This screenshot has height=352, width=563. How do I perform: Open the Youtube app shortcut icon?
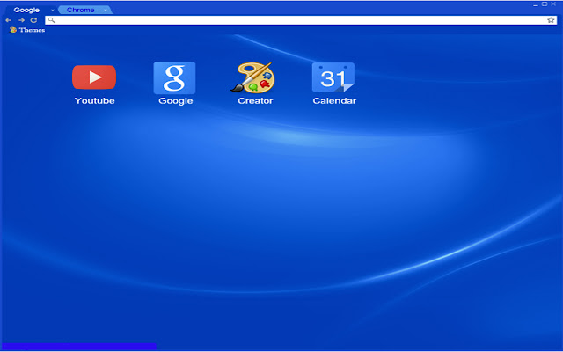pyautogui.click(x=94, y=77)
